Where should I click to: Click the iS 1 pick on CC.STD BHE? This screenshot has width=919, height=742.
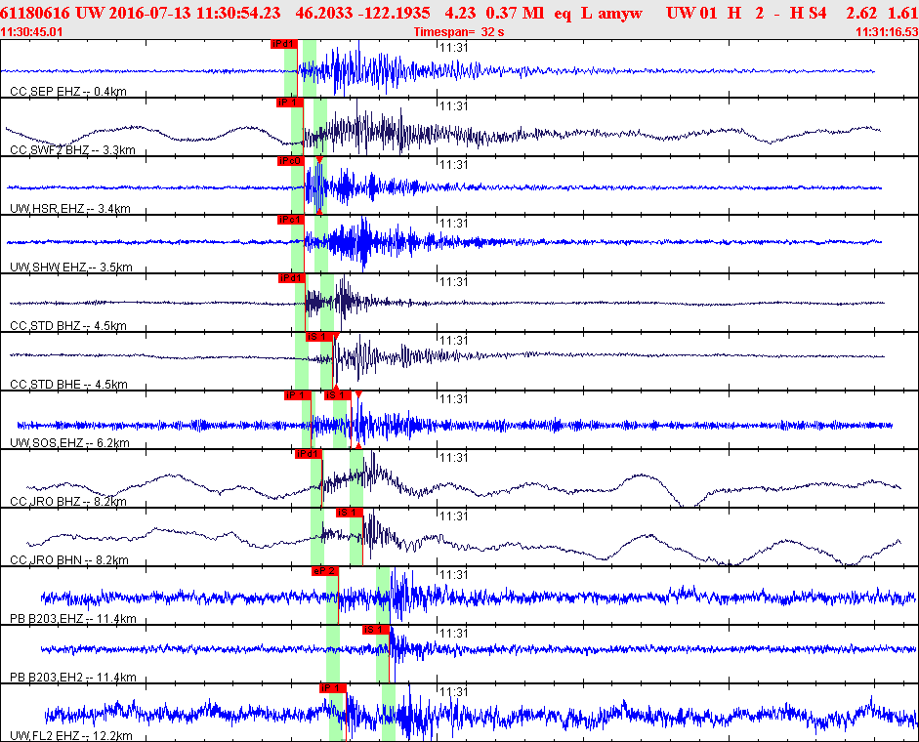coord(319,337)
